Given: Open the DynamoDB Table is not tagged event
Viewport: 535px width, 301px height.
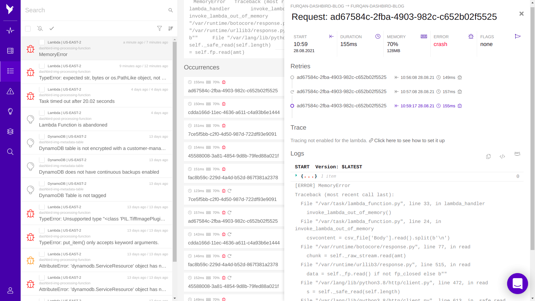Looking at the screenshot, I should tap(97, 190).
